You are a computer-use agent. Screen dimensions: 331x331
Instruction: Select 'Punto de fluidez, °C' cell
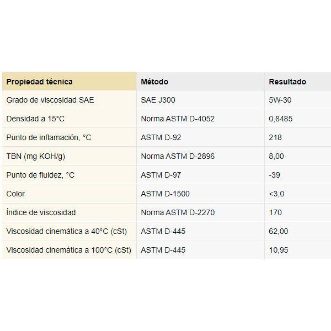pos(70,175)
